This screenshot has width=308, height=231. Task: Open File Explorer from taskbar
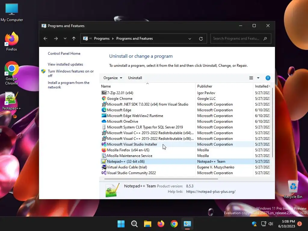[x=147, y=224]
